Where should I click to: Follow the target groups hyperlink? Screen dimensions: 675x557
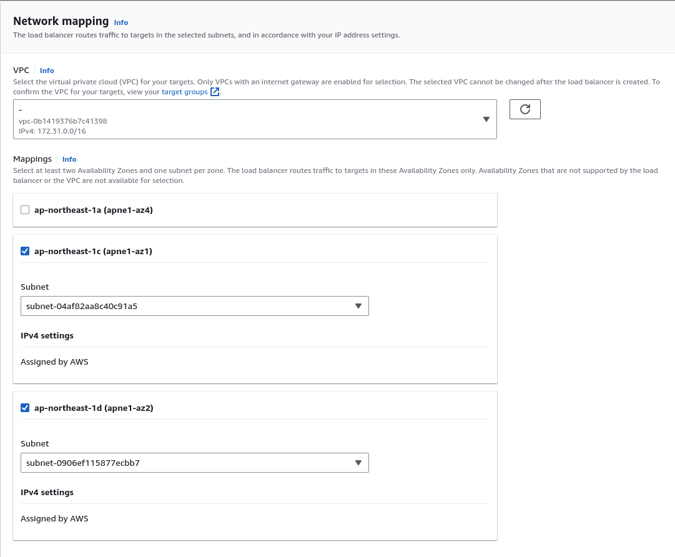[184, 92]
